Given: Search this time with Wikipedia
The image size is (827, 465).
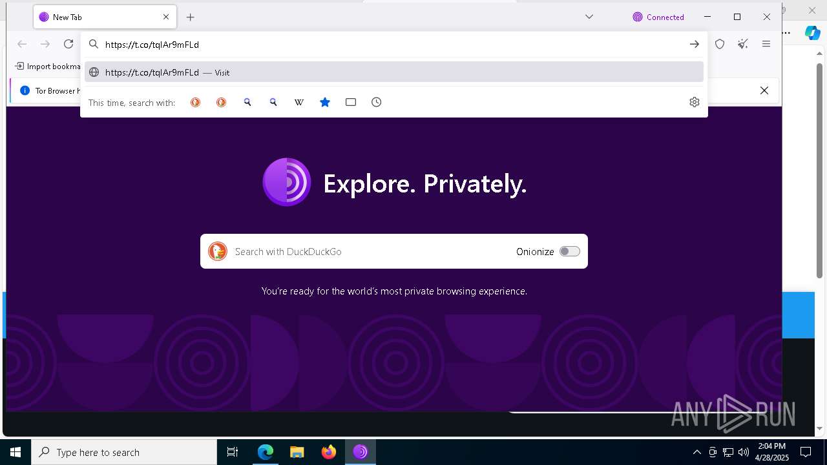Looking at the screenshot, I should [x=299, y=102].
